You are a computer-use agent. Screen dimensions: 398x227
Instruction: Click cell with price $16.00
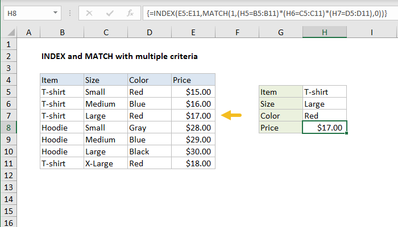(193, 104)
